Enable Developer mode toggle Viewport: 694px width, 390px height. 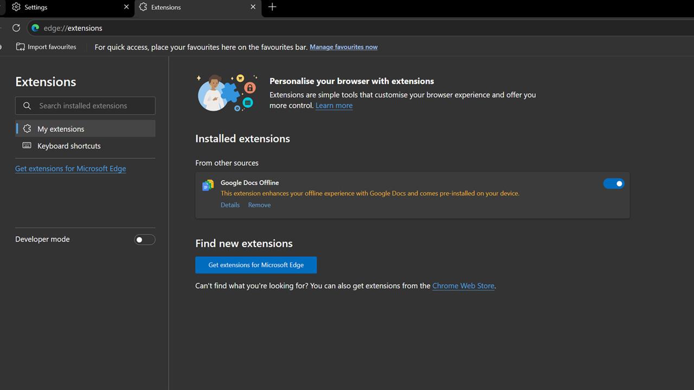pos(145,239)
